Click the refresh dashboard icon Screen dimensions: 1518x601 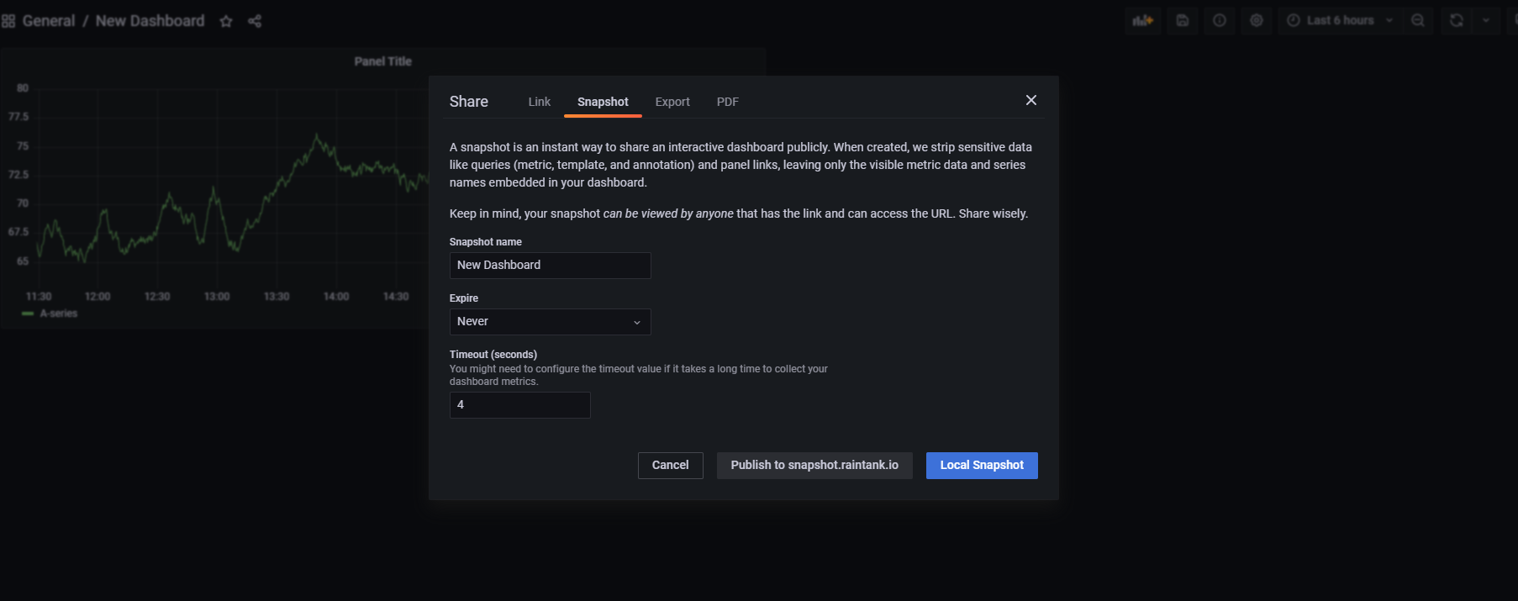1457,21
